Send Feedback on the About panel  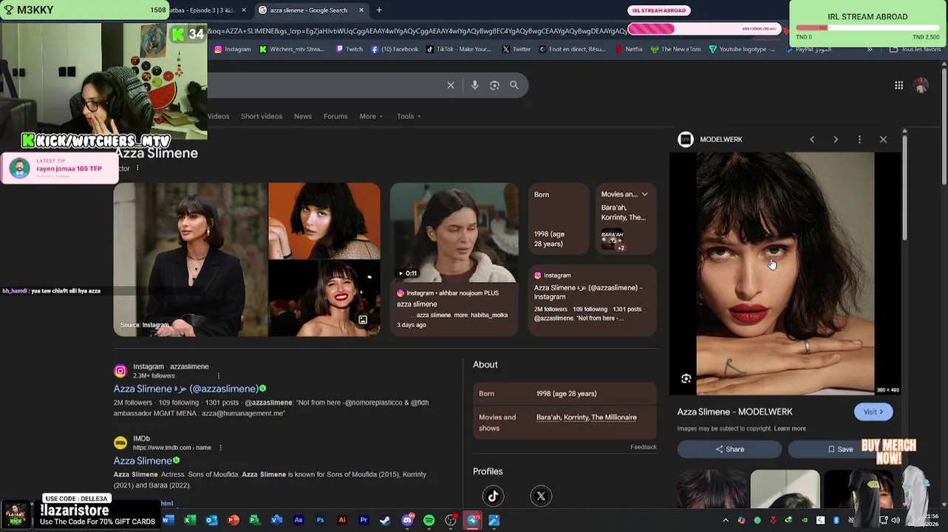pos(644,447)
